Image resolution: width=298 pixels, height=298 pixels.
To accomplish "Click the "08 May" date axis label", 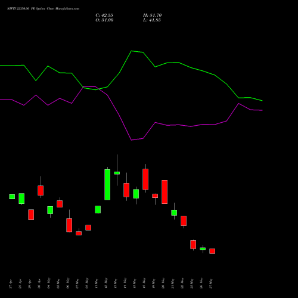I will (x=87, y=283).
